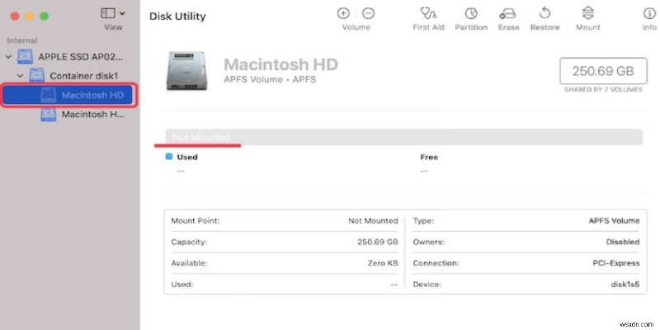
Task: Collapse the Container disk1 disclosure chevron
Action: coord(20,76)
